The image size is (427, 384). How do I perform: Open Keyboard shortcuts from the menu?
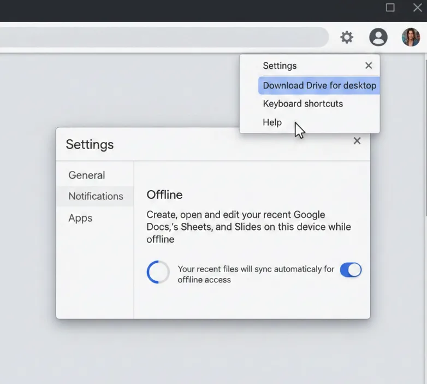click(x=303, y=104)
